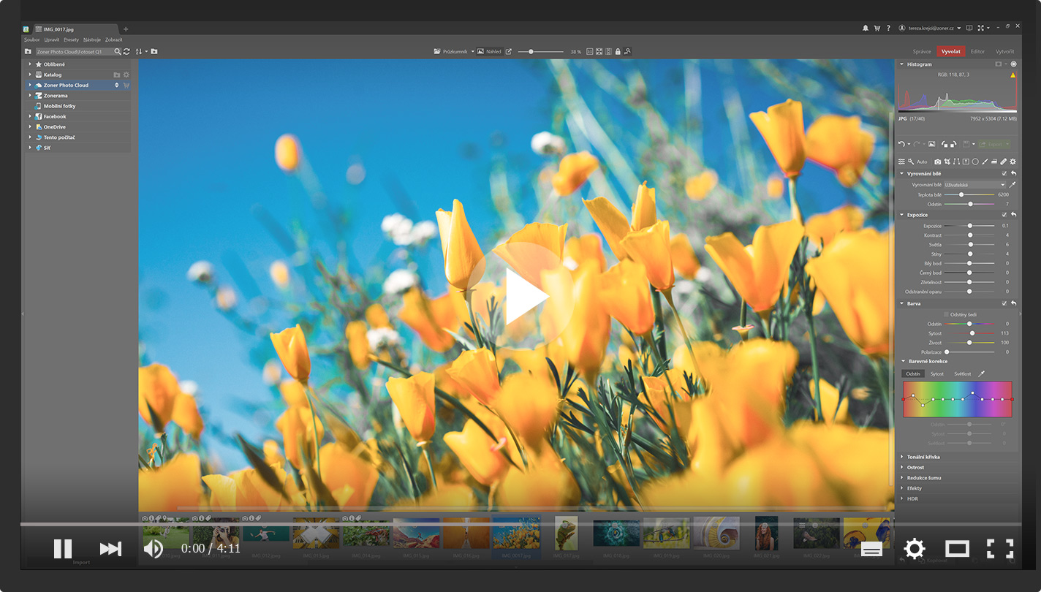Open the Upravit menu

(x=51, y=39)
